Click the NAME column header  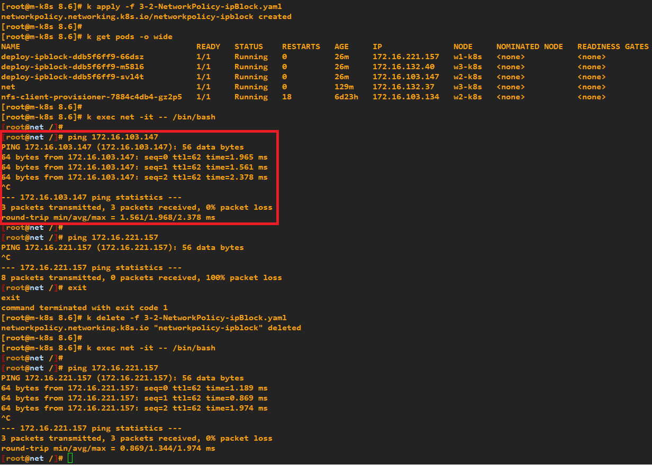pos(11,46)
